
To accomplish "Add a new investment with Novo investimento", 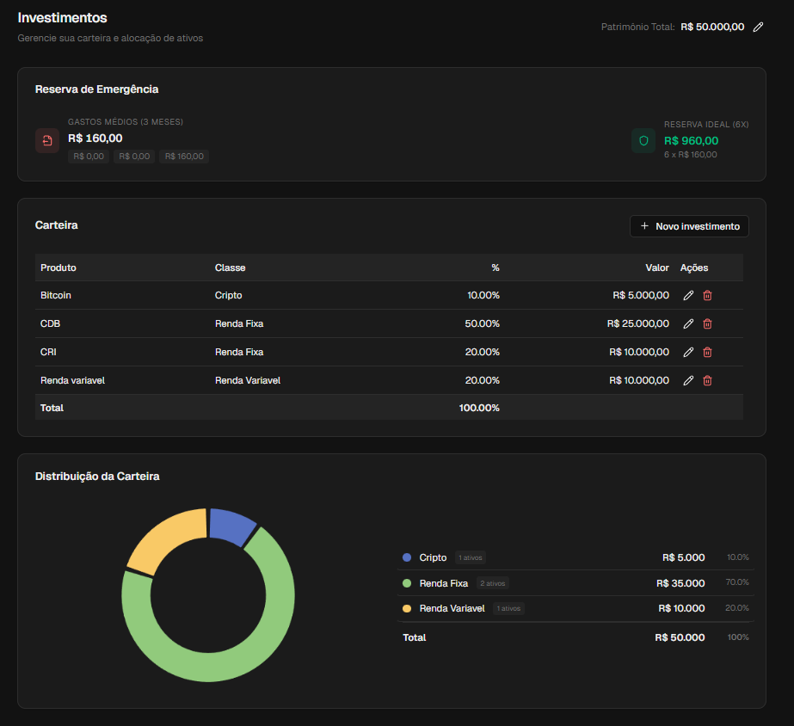I will tap(689, 226).
